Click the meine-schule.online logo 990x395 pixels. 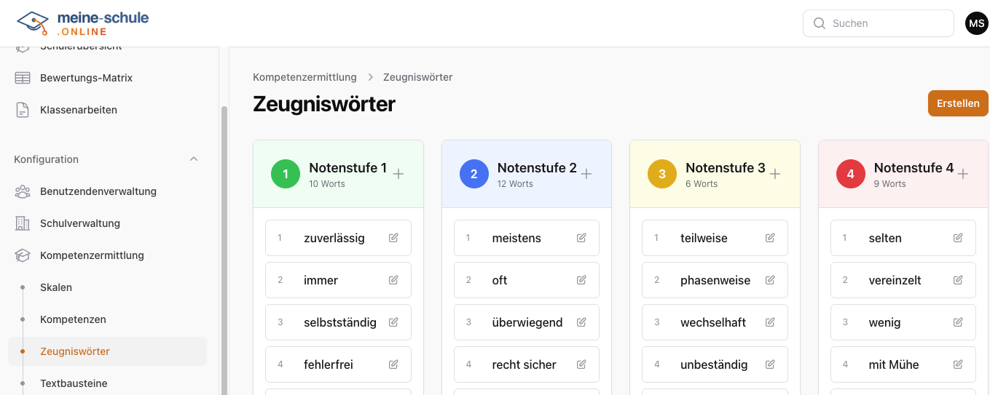click(x=82, y=23)
